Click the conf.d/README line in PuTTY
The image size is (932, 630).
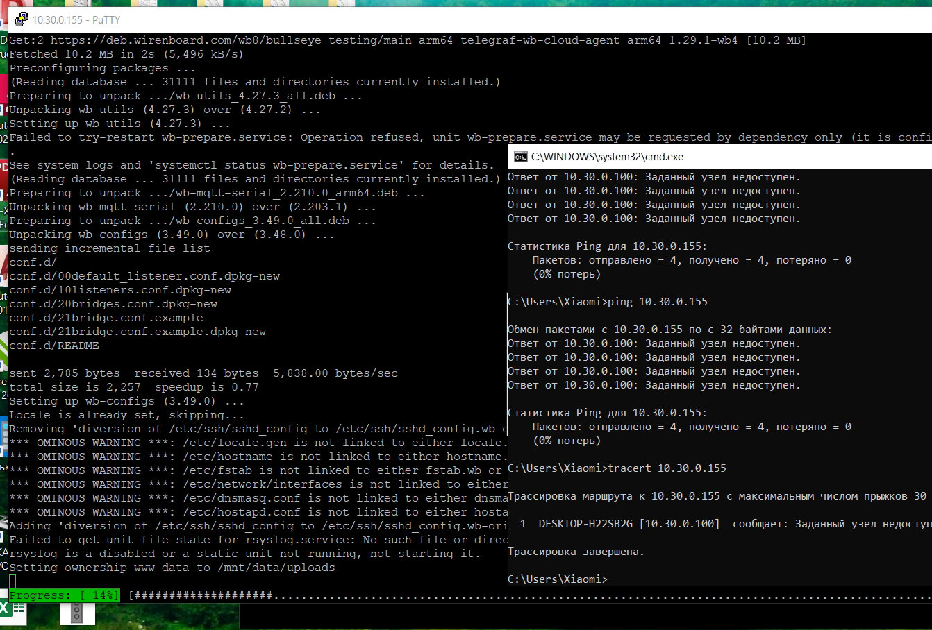pos(54,346)
